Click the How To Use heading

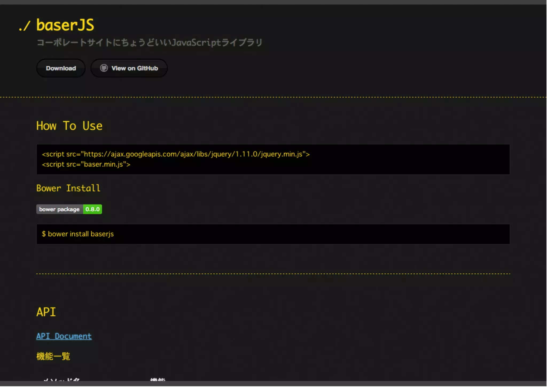(69, 126)
